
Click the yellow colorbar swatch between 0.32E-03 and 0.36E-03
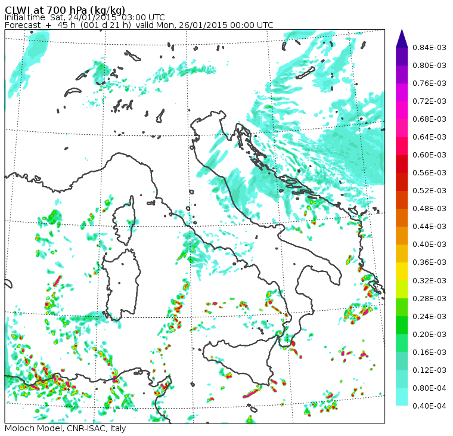[x=402, y=271]
